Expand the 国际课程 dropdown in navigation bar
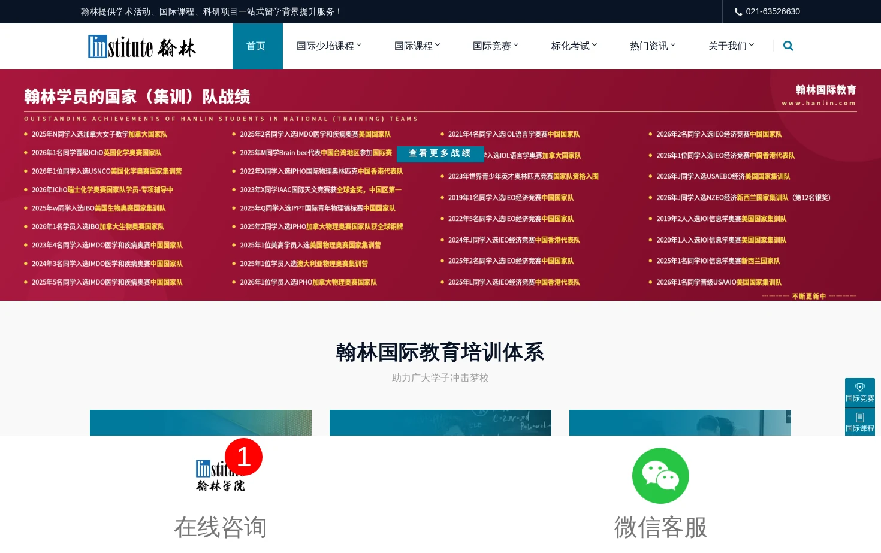Screen dimensions: 881x553 (417, 46)
